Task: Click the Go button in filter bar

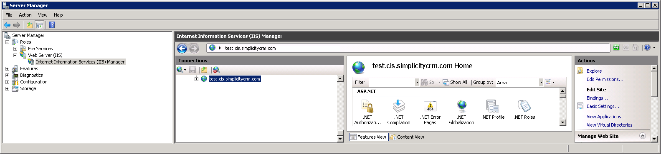Action: (428, 82)
